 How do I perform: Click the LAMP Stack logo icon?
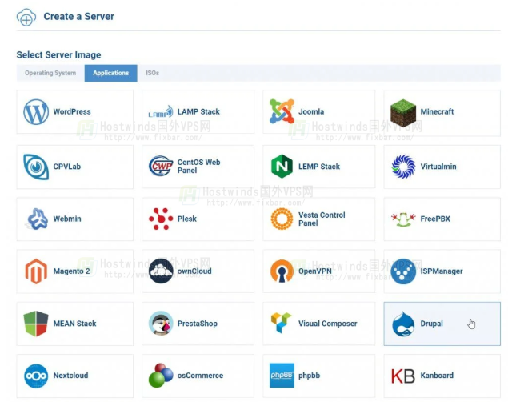161,112
